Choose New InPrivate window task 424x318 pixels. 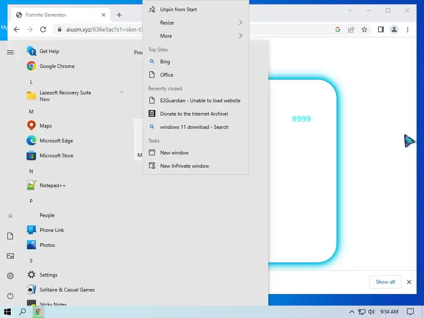tap(195, 166)
